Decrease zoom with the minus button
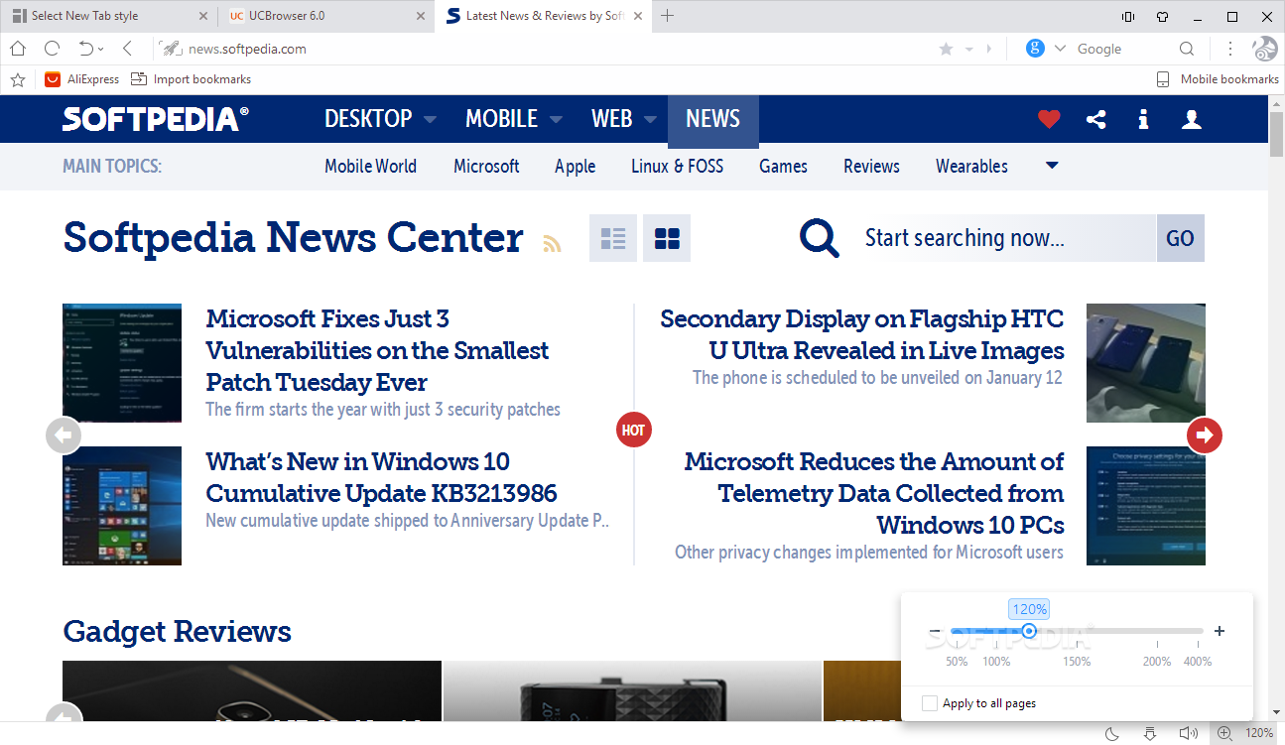 [x=935, y=631]
